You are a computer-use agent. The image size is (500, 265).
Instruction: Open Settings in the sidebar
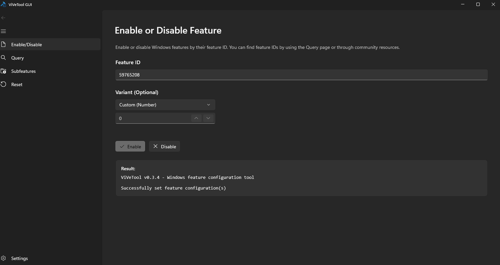[x=50, y=258]
